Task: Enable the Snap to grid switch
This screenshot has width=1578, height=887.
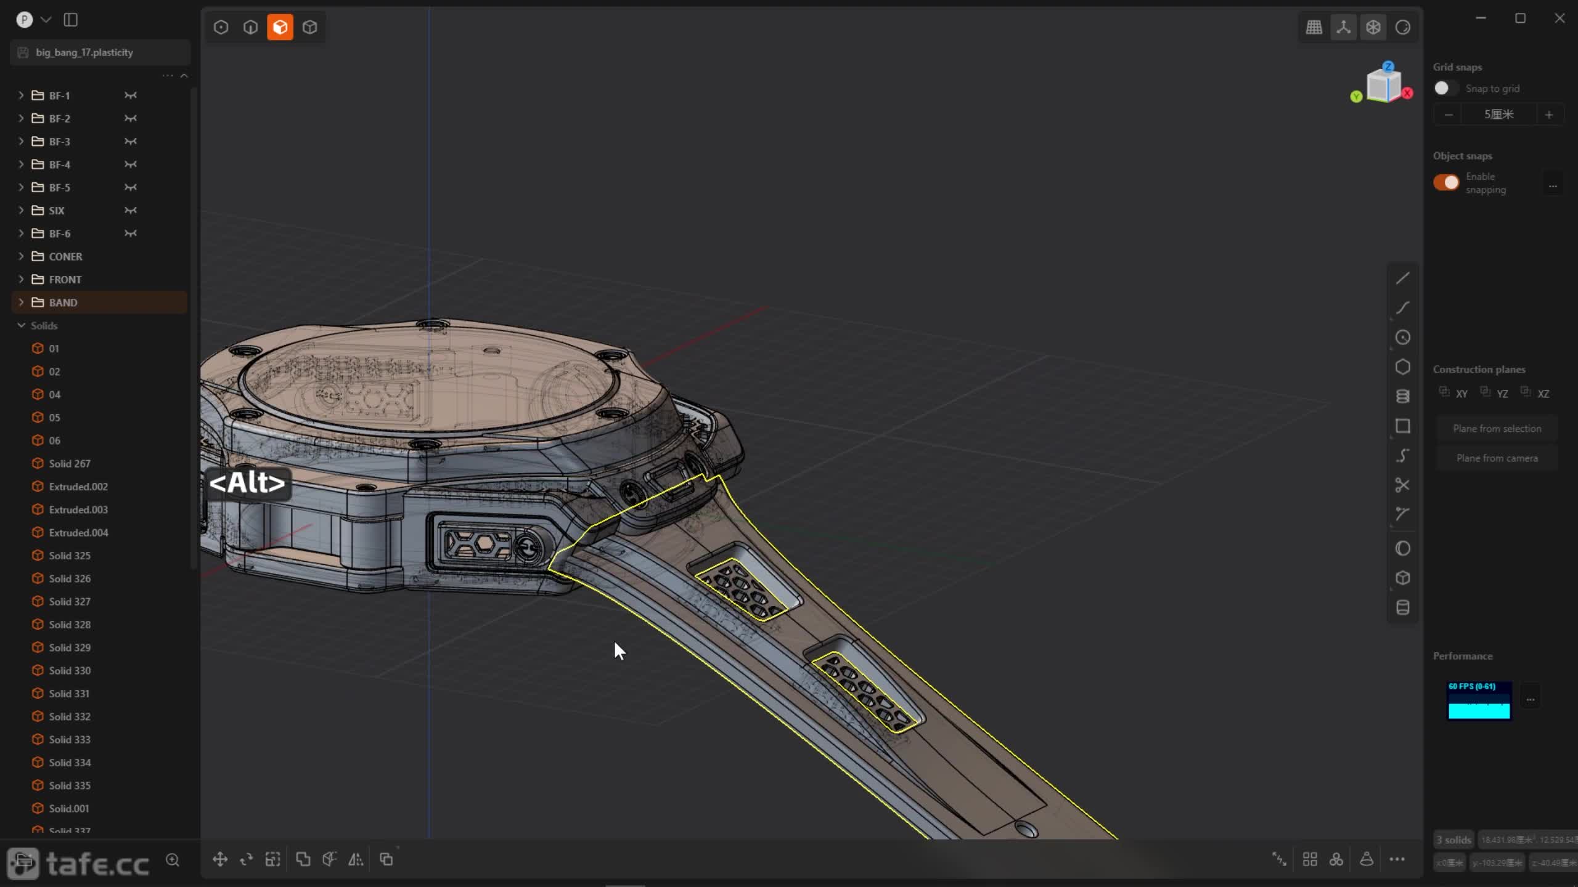Action: point(1445,88)
